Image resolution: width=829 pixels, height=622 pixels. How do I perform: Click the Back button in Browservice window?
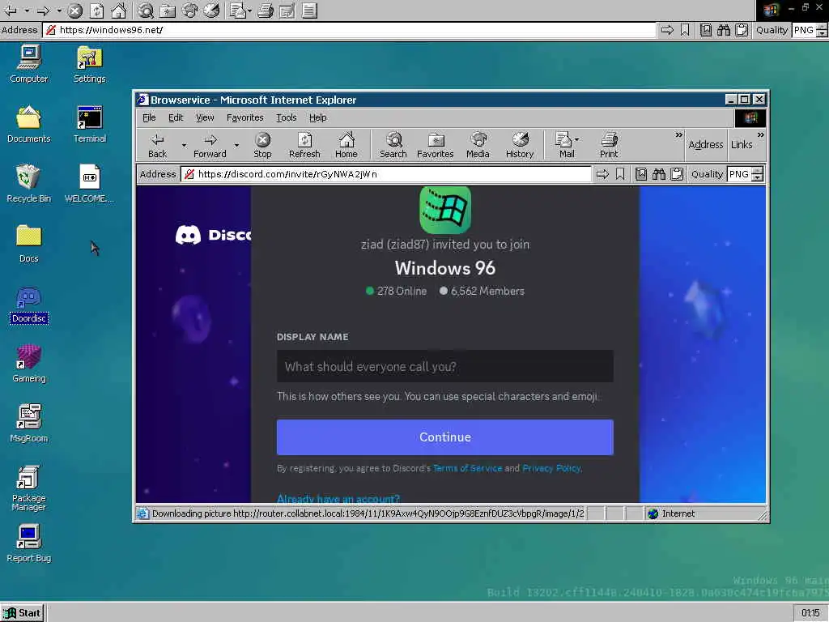pyautogui.click(x=158, y=145)
